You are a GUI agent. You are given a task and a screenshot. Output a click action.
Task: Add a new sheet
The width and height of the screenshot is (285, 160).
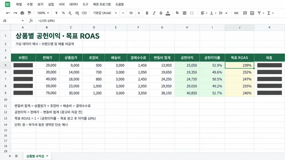click(10, 156)
